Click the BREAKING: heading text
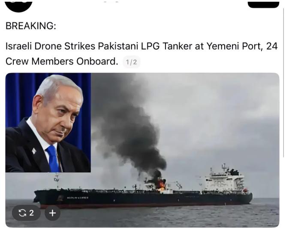 point(31,26)
